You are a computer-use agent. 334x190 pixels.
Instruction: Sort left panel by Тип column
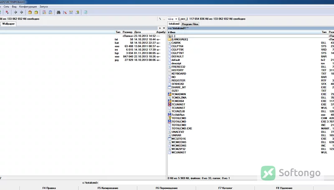[118, 32]
